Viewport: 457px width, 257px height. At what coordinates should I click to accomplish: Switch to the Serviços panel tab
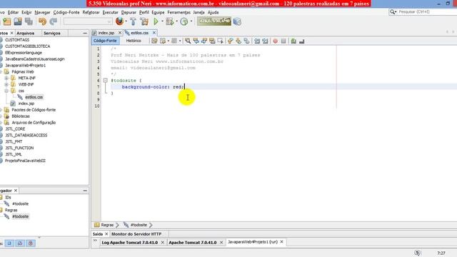pos(52,34)
